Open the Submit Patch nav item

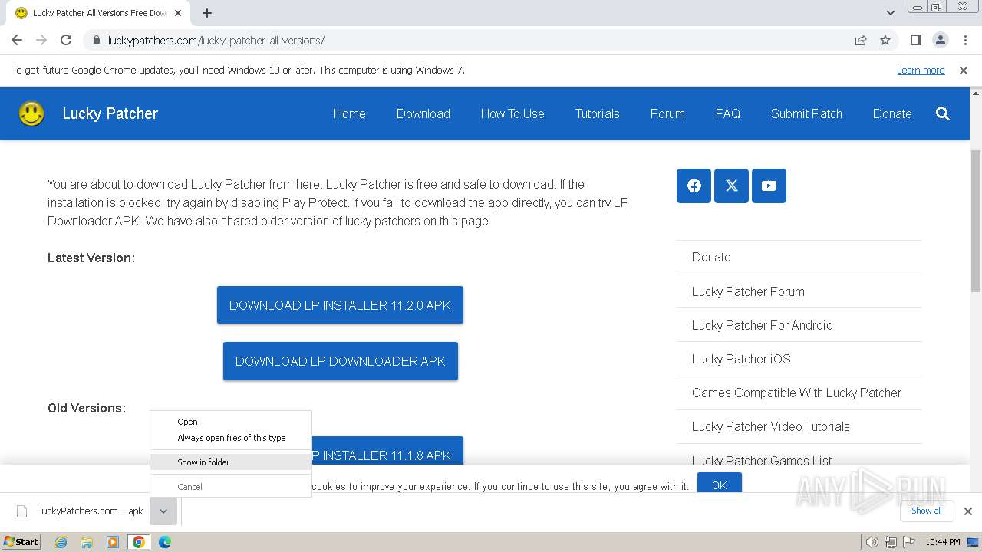806,113
